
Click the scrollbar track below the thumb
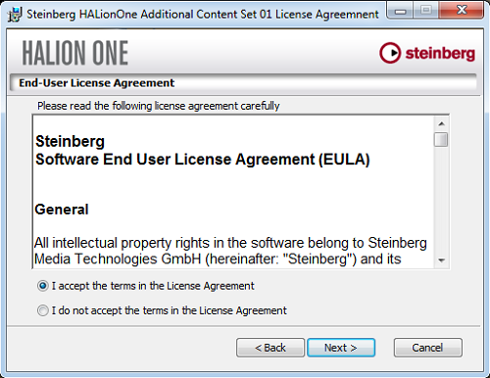[x=441, y=201]
